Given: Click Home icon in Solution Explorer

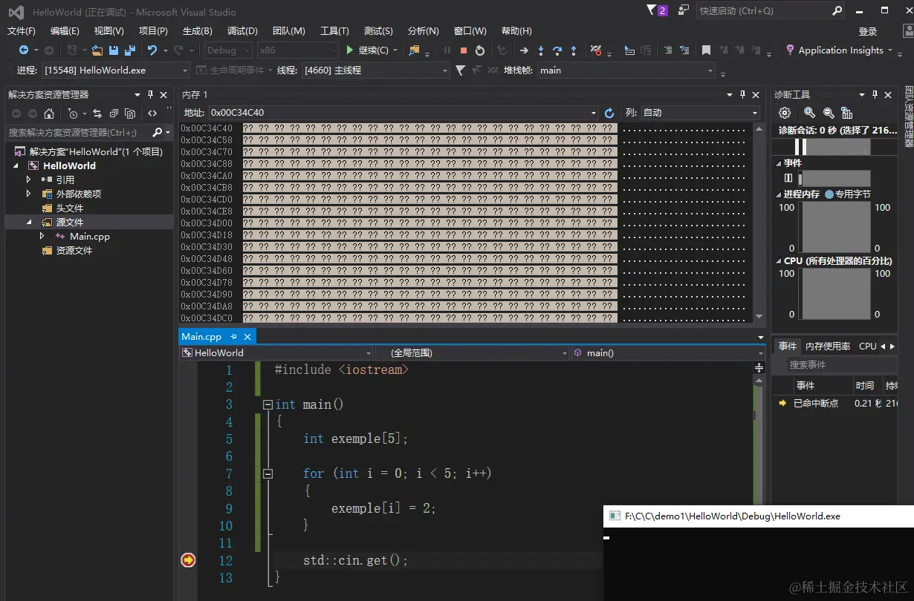Looking at the screenshot, I should coord(49,114).
